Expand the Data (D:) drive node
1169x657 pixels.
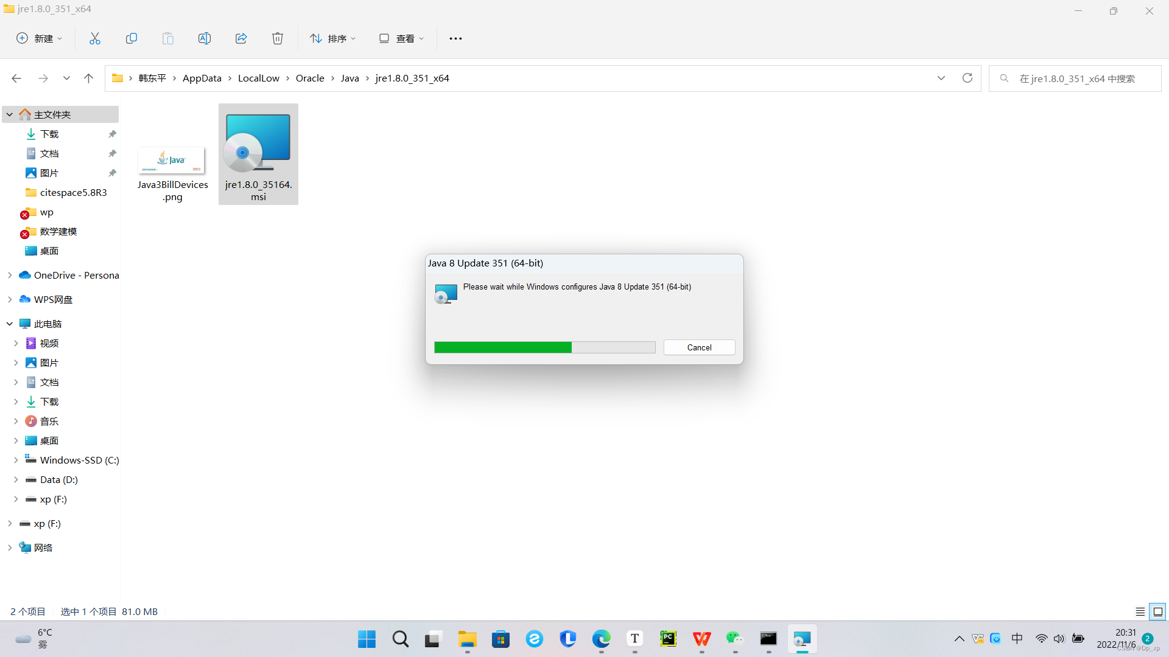click(16, 480)
